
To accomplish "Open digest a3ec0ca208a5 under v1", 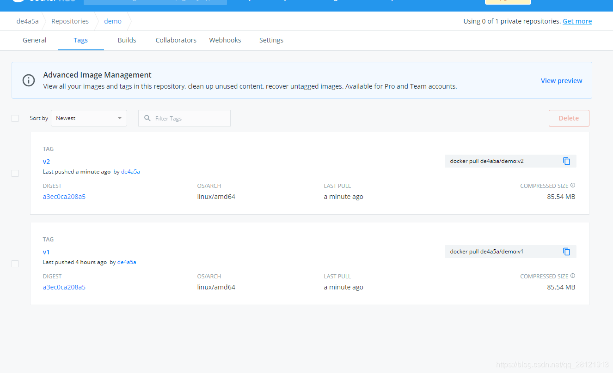I will coord(64,287).
